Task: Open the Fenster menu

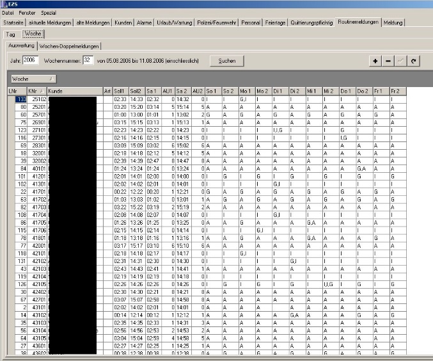Action: pyautogui.click(x=27, y=13)
